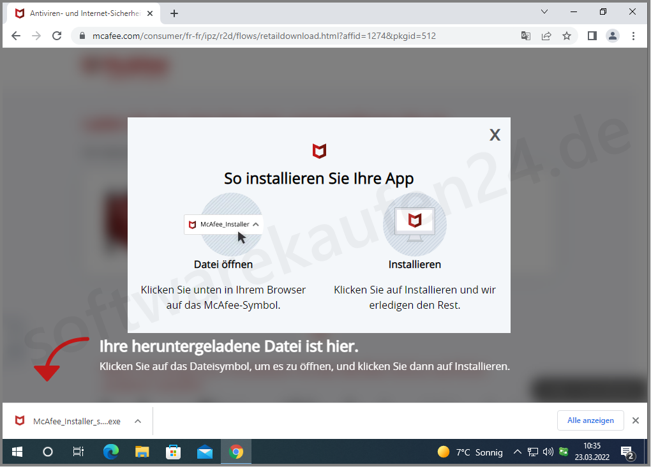Image resolution: width=651 pixels, height=467 pixels.
Task: Expand the McAfee_Installer_s....exe download chevron
Action: point(137,420)
